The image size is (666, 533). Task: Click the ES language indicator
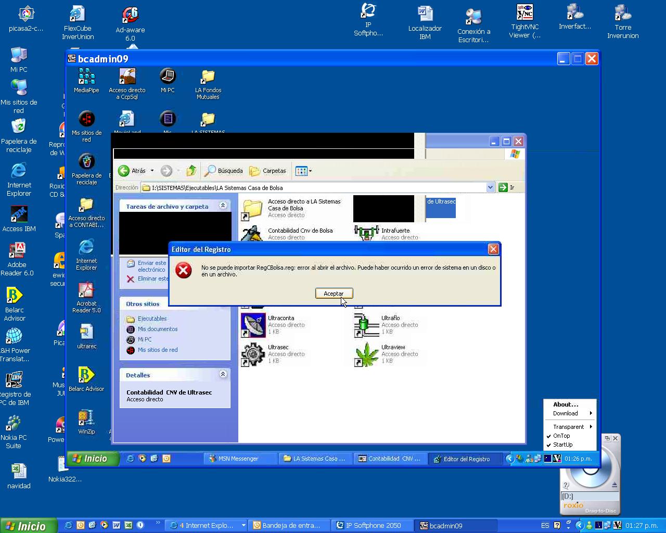pos(545,526)
